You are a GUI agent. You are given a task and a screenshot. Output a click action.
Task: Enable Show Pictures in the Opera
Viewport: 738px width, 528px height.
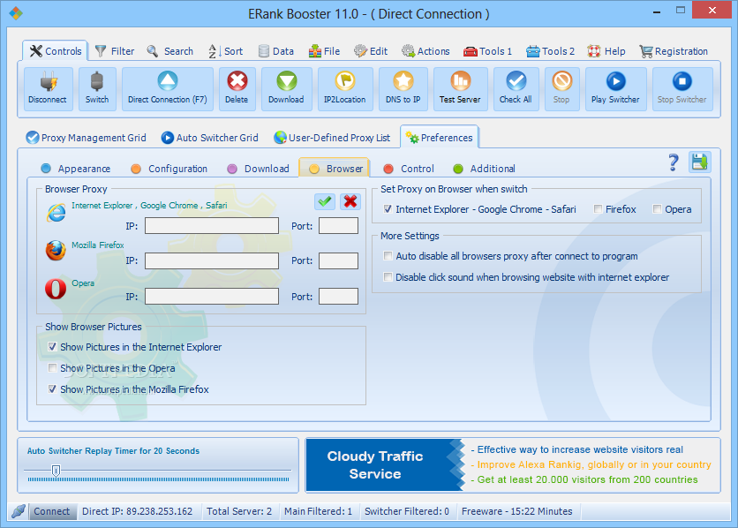click(x=52, y=367)
